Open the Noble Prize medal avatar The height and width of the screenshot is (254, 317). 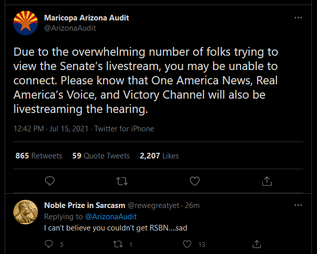pos(26,212)
